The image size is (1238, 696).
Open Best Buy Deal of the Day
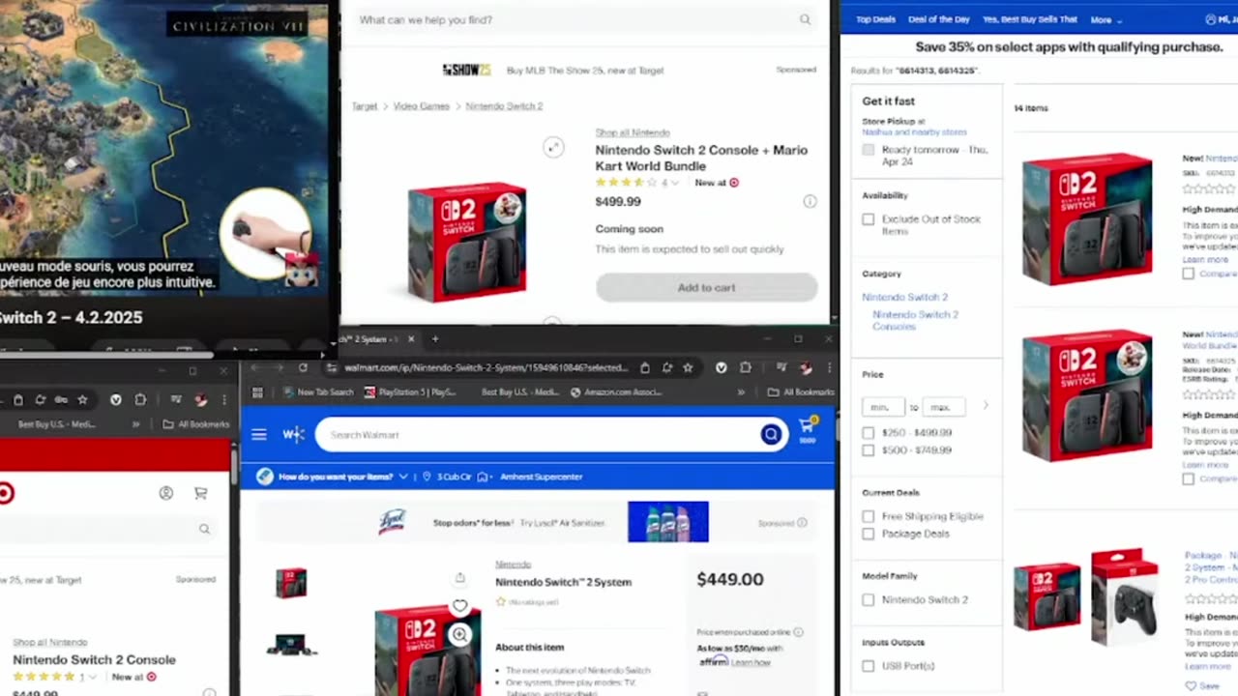tap(939, 19)
